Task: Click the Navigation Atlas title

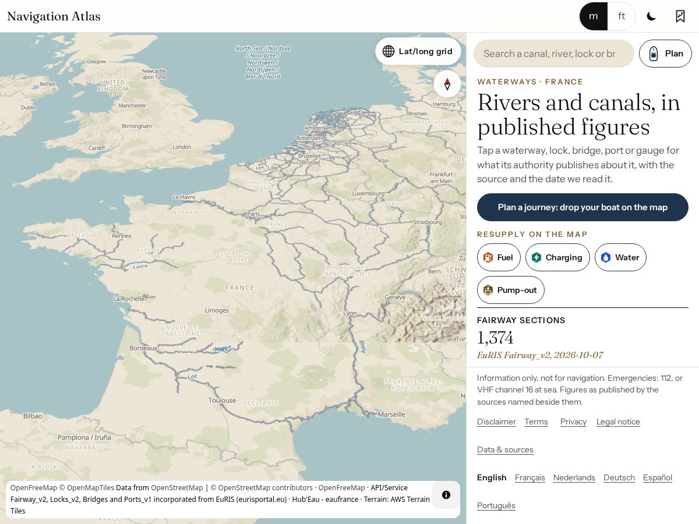Action: (x=54, y=16)
